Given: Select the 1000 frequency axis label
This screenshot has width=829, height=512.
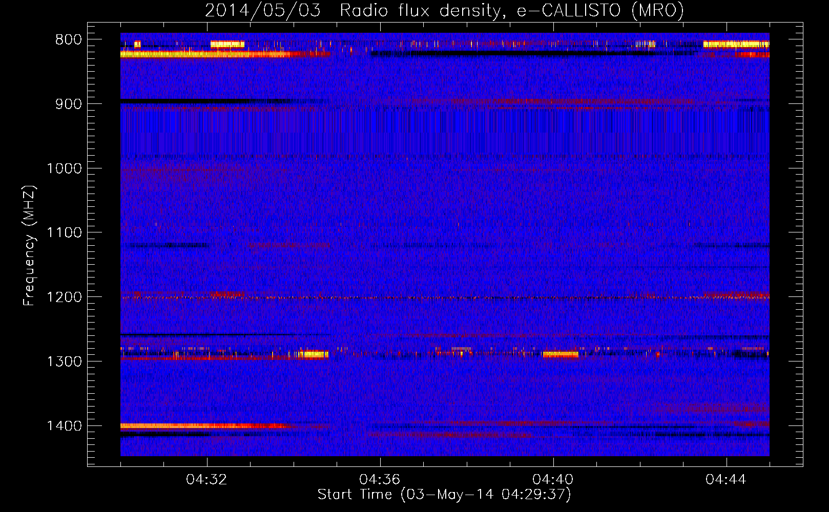Looking at the screenshot, I should pyautogui.click(x=64, y=168).
